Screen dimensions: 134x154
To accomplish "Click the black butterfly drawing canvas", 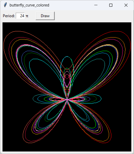I will 67,87.
